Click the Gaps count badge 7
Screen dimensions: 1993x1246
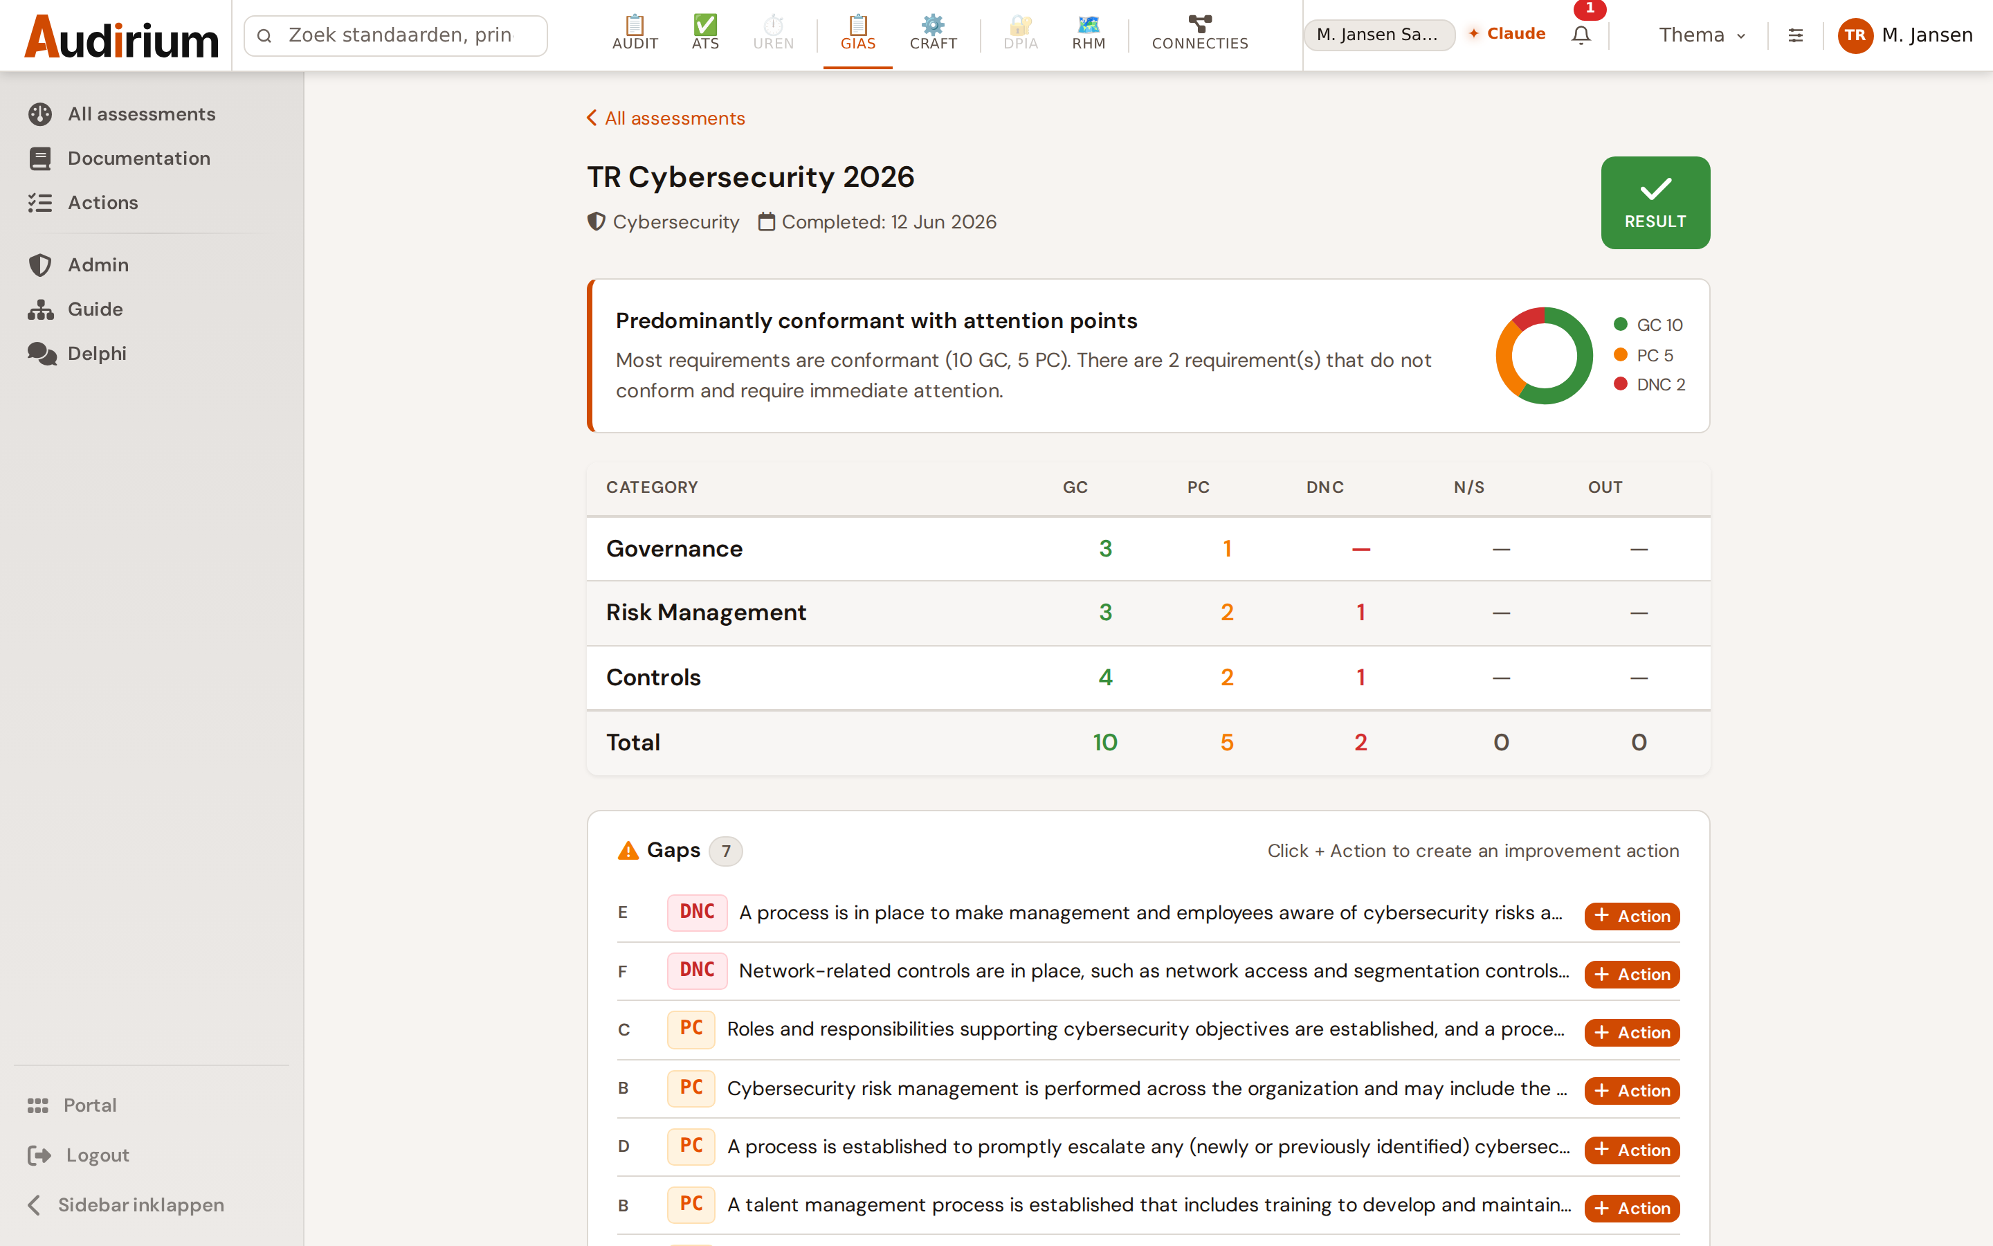click(x=725, y=851)
